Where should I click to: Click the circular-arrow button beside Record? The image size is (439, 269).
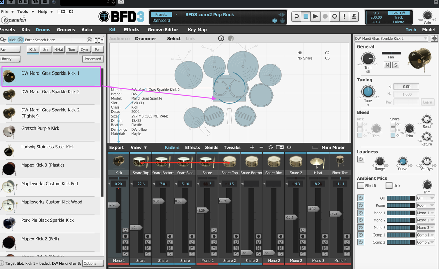click(x=335, y=16)
